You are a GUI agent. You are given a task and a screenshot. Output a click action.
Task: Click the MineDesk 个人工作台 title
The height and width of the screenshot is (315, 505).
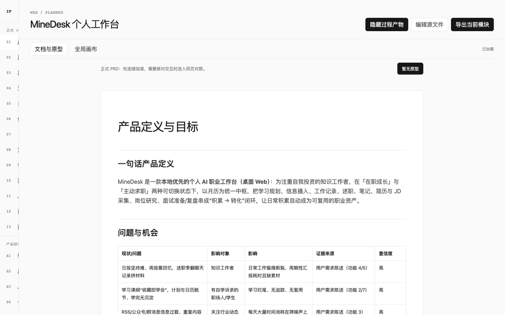(x=75, y=24)
